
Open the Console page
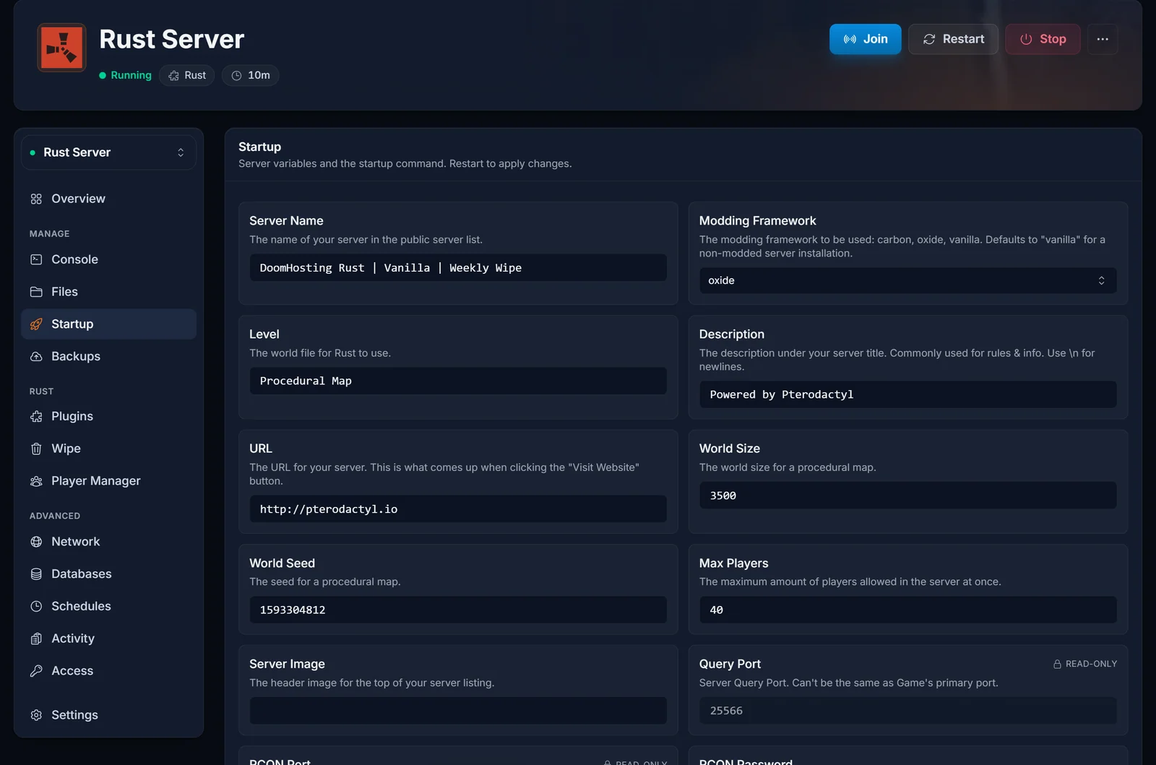[108, 259]
